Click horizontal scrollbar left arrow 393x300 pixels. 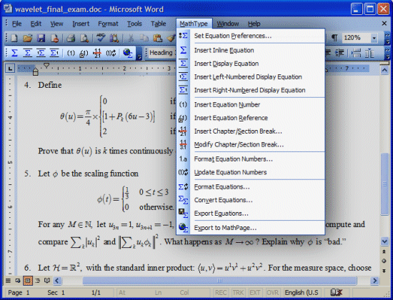[x=57, y=281]
